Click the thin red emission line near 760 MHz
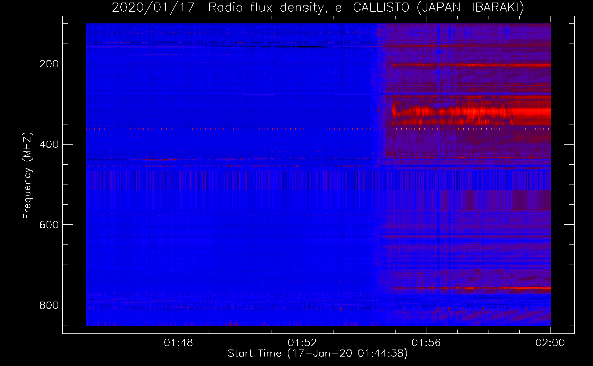This screenshot has width=593, height=366. tap(472, 288)
